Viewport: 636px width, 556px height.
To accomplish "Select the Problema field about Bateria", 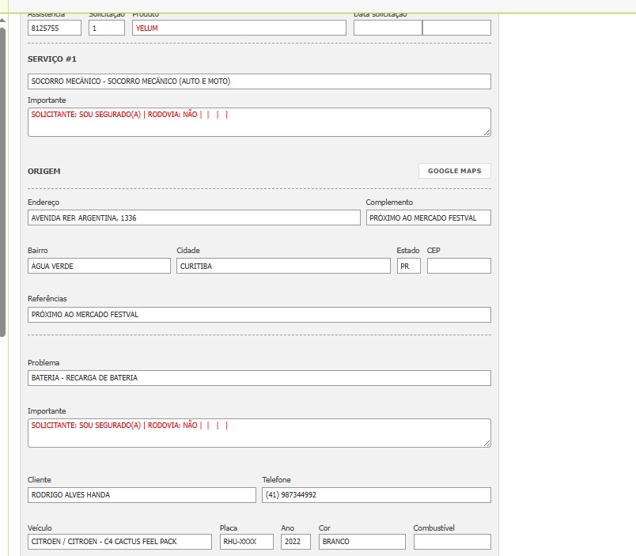I will click(259, 378).
